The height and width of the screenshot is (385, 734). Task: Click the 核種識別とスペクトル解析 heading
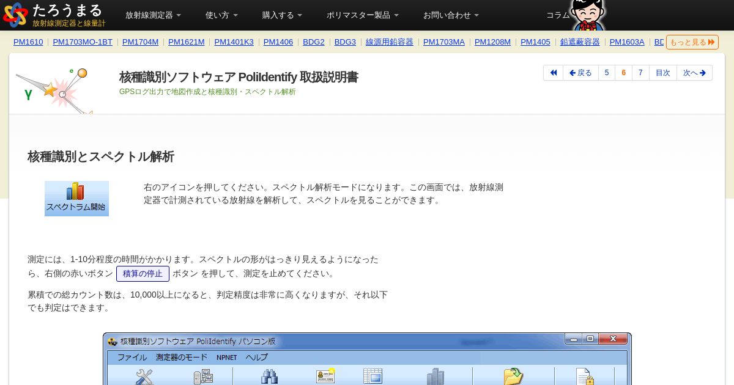point(101,156)
